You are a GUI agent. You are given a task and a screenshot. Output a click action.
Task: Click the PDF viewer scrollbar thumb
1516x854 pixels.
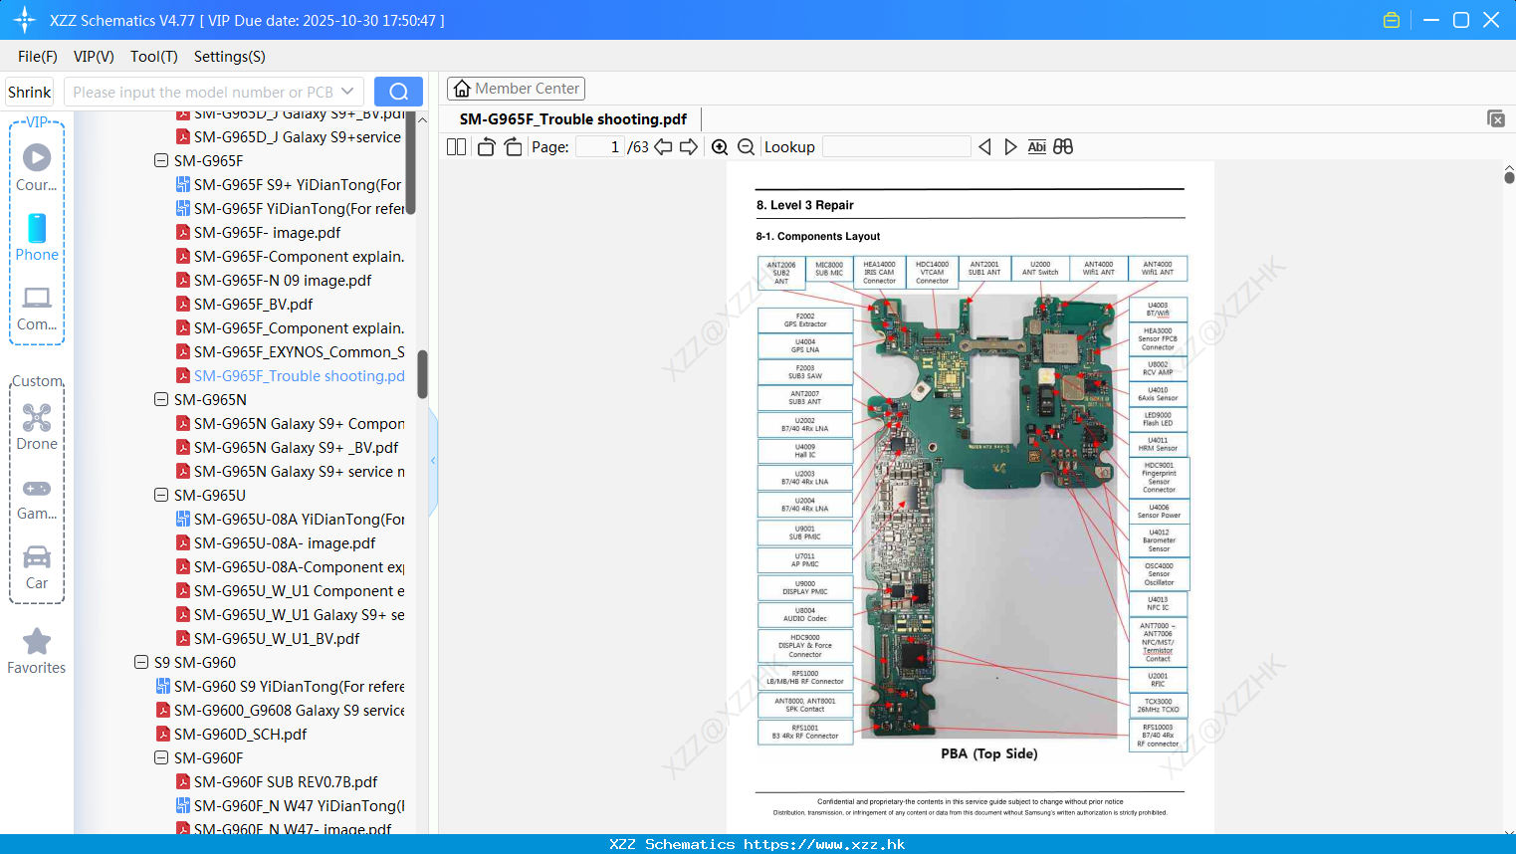[1509, 177]
